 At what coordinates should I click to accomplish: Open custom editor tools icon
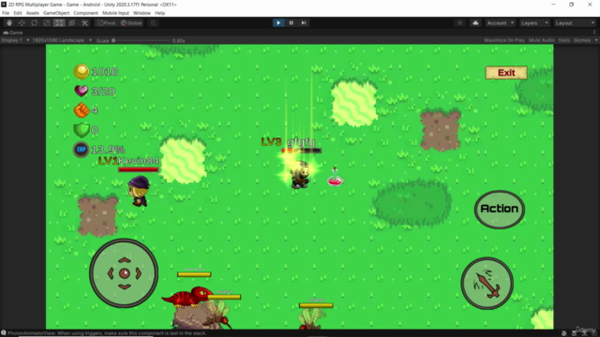pyautogui.click(x=84, y=22)
